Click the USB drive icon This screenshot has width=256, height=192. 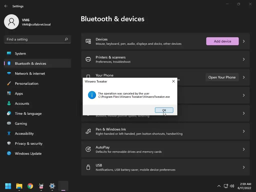tap(88, 167)
